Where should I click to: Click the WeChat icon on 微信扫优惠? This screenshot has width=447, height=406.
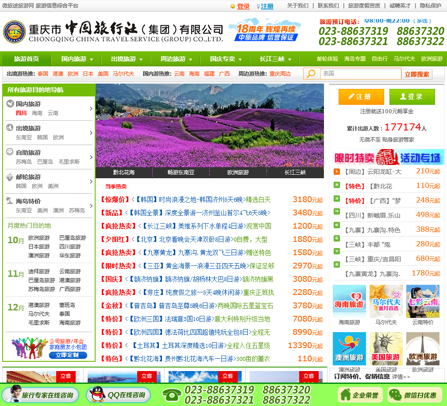pos(395,395)
